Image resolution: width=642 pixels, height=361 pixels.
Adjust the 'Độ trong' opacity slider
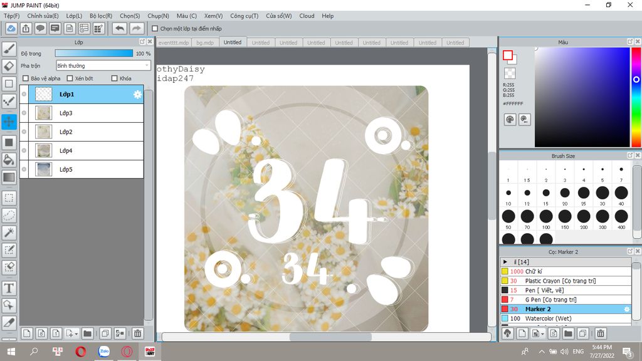(x=94, y=53)
